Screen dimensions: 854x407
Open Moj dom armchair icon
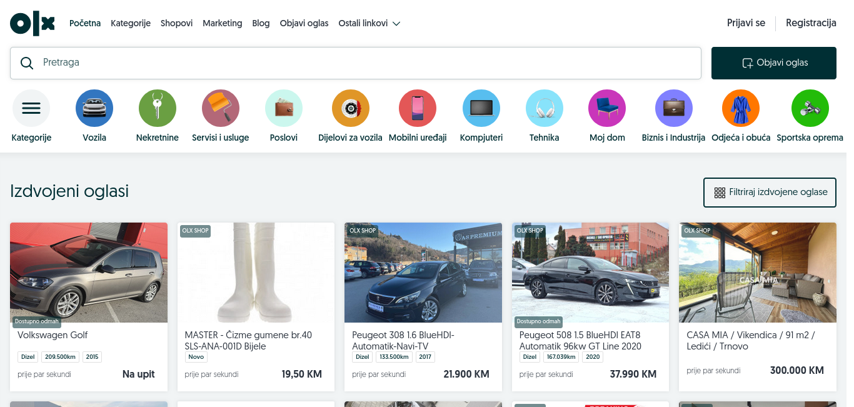point(607,108)
